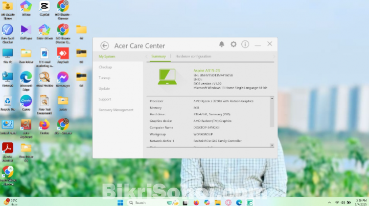Open Tuneup in the sidebar
This screenshot has height=206, width=369.
coord(104,78)
